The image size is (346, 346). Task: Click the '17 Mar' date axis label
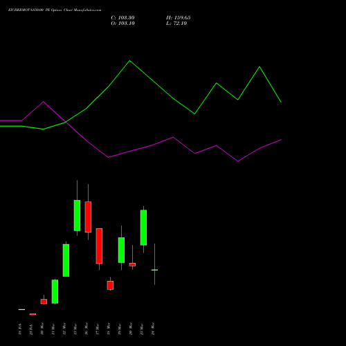pos(98,329)
